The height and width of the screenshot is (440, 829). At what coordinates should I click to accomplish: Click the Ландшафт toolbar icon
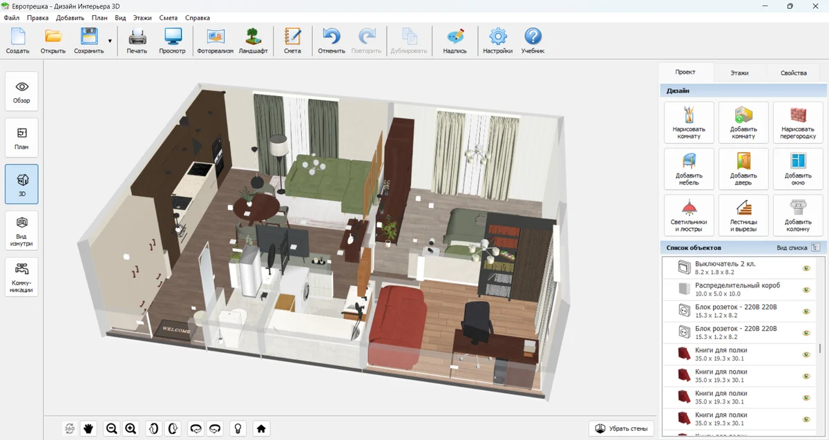coord(253,41)
